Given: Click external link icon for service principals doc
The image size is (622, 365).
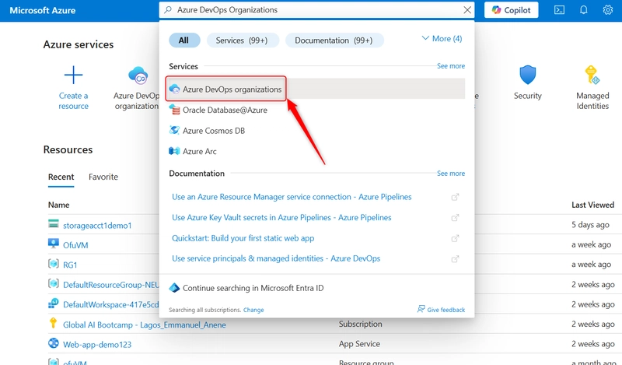Looking at the screenshot, I should pyautogui.click(x=455, y=259).
